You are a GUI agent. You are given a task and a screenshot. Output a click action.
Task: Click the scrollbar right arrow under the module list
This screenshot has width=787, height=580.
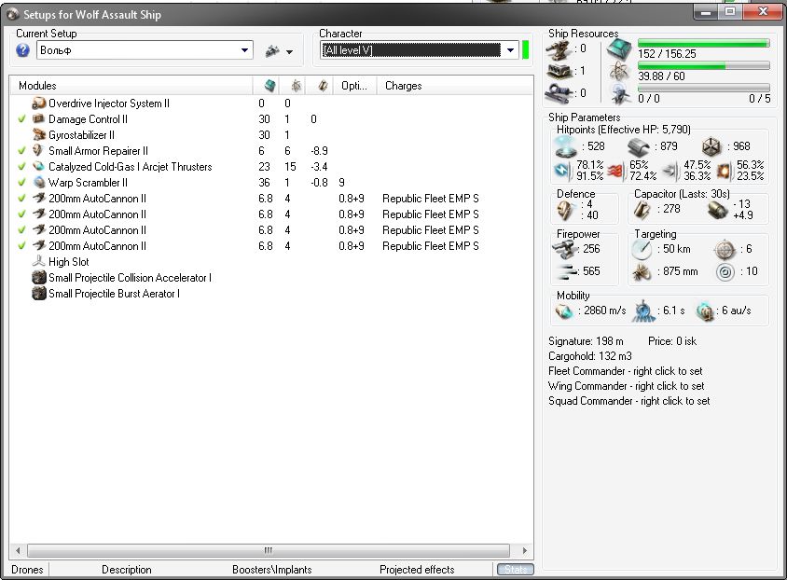coord(524,550)
